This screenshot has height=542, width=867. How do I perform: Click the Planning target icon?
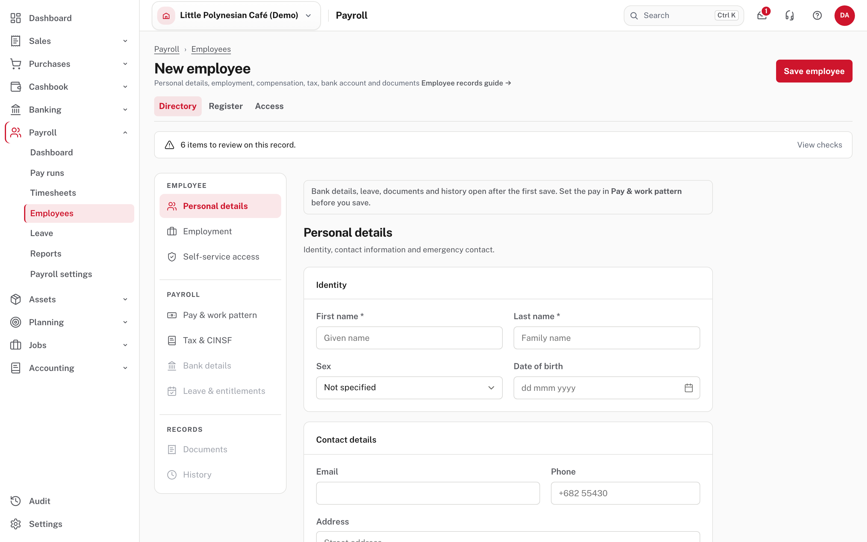coord(15,322)
